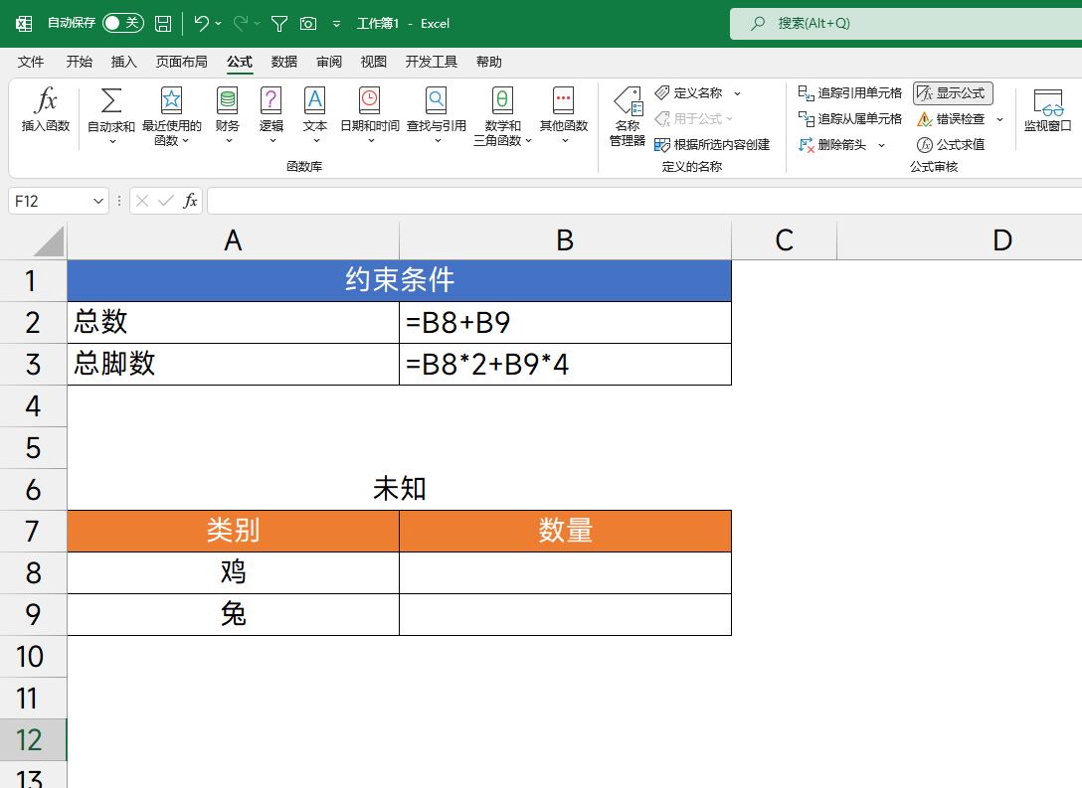The width and height of the screenshot is (1082, 788).
Task: Click the Save icon in title bar
Action: tap(163, 24)
